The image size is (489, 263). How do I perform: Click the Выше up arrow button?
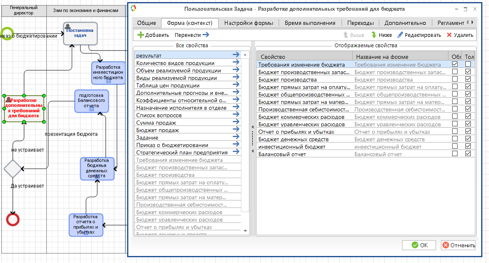(354, 35)
